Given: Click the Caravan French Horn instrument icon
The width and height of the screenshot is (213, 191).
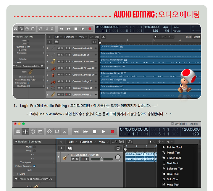Looking at the screenshot, I should pyautogui.click(x=53, y=61).
